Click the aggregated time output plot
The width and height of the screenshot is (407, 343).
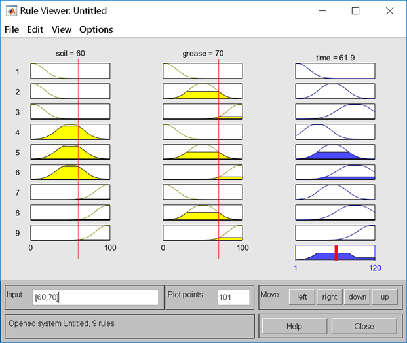coord(335,253)
